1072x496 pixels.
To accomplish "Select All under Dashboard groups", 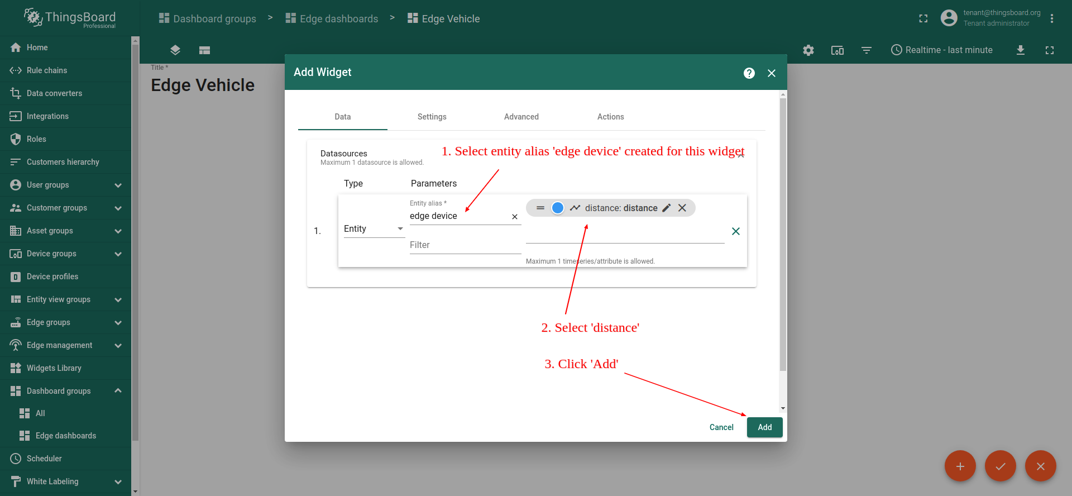I will click(65, 413).
